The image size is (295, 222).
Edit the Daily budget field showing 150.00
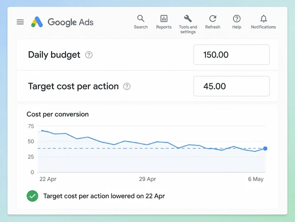click(x=232, y=55)
